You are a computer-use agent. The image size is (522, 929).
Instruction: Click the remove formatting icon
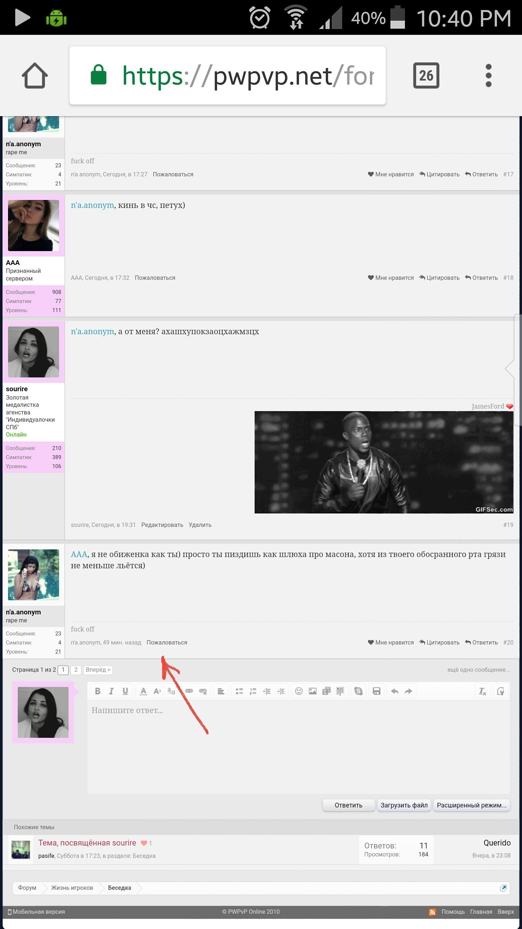coord(482,691)
